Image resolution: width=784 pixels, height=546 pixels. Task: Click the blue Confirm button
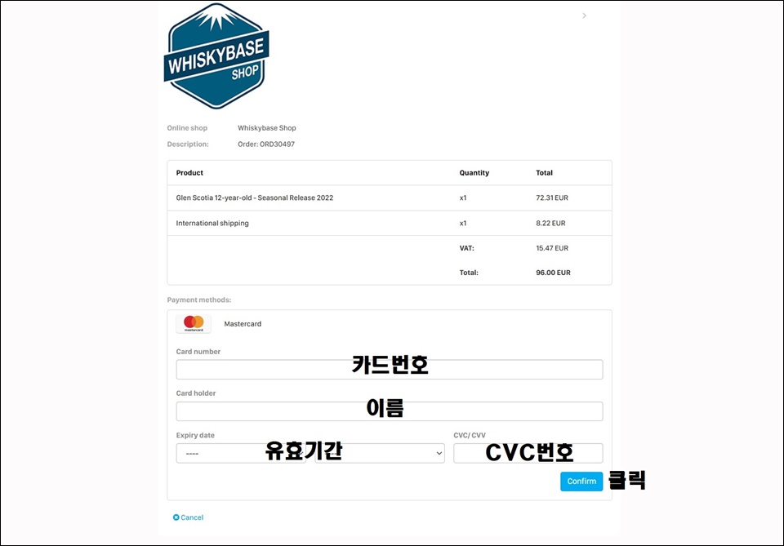(581, 481)
